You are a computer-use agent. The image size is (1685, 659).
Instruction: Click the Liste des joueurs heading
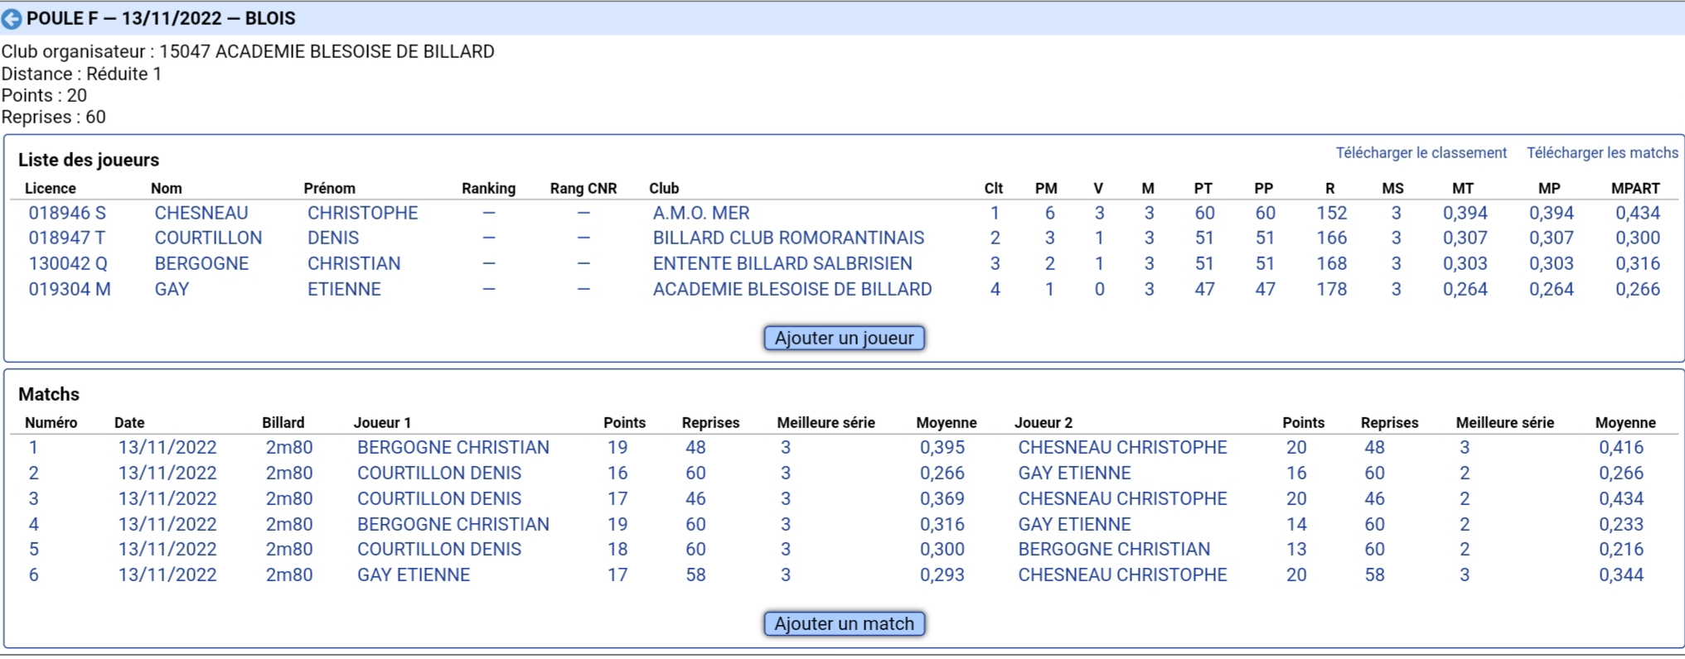pyautogui.click(x=89, y=160)
